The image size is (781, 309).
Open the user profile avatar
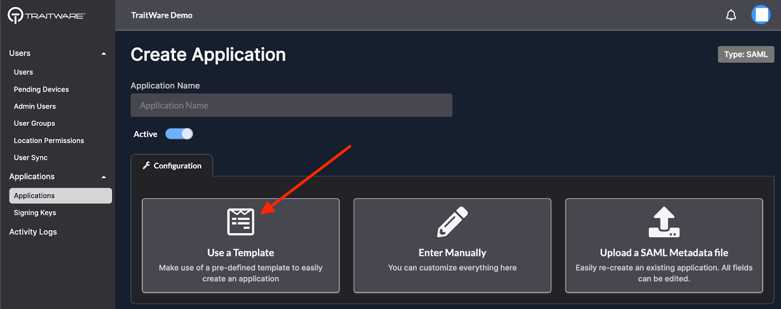click(x=760, y=15)
